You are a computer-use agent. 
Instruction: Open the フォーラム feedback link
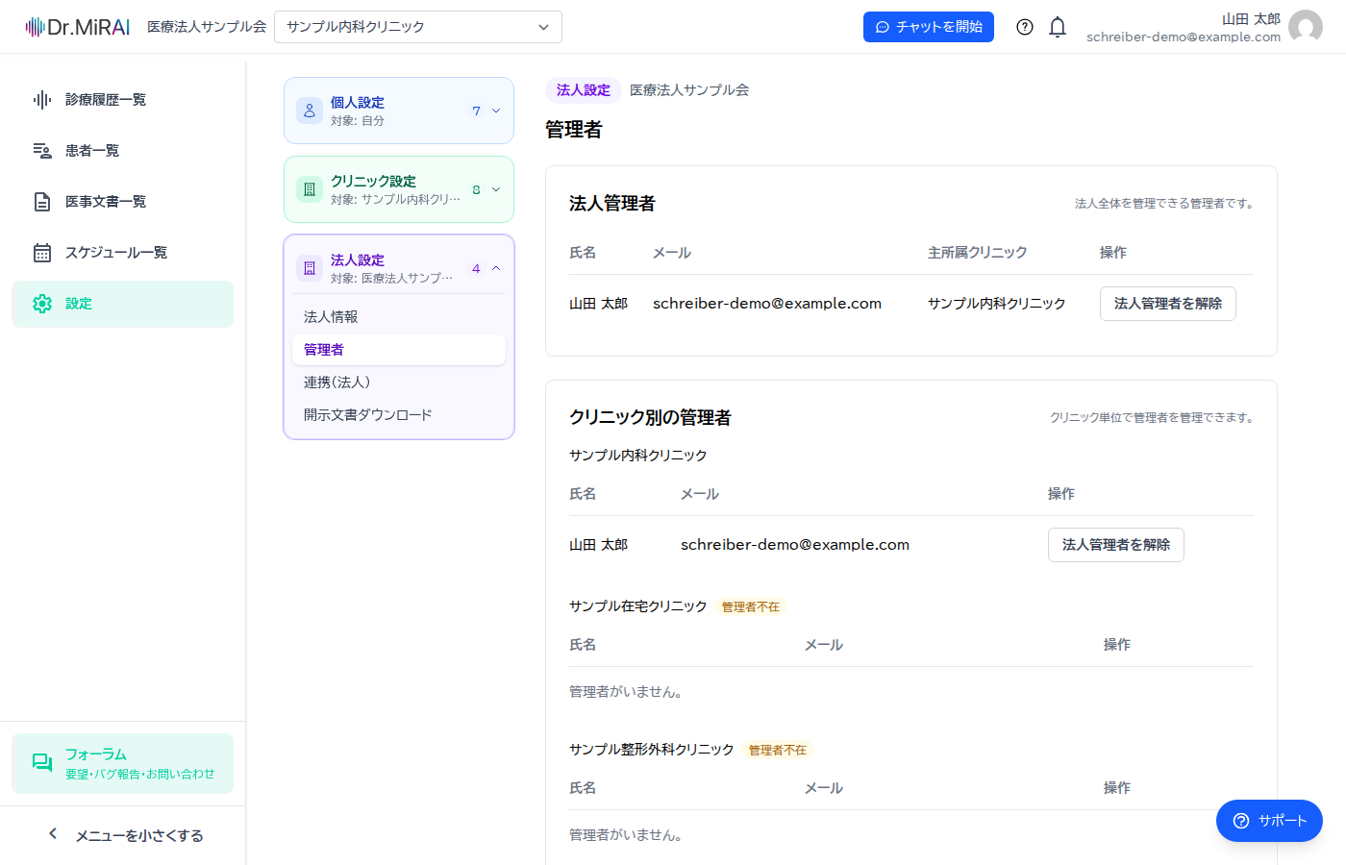pos(122,763)
